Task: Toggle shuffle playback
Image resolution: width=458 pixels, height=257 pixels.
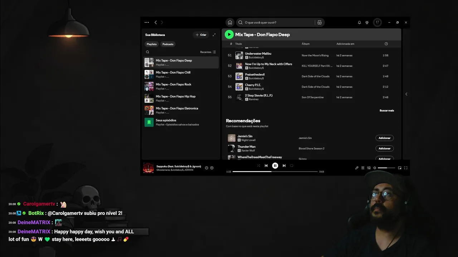Action: tap(258, 166)
